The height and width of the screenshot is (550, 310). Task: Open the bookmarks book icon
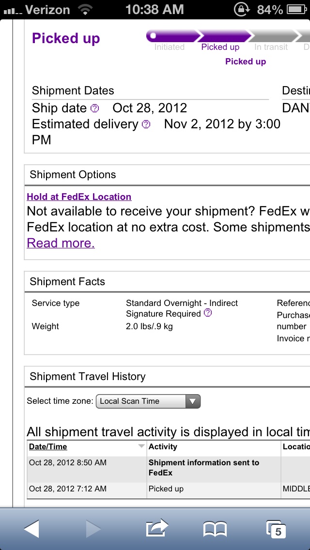click(x=215, y=529)
